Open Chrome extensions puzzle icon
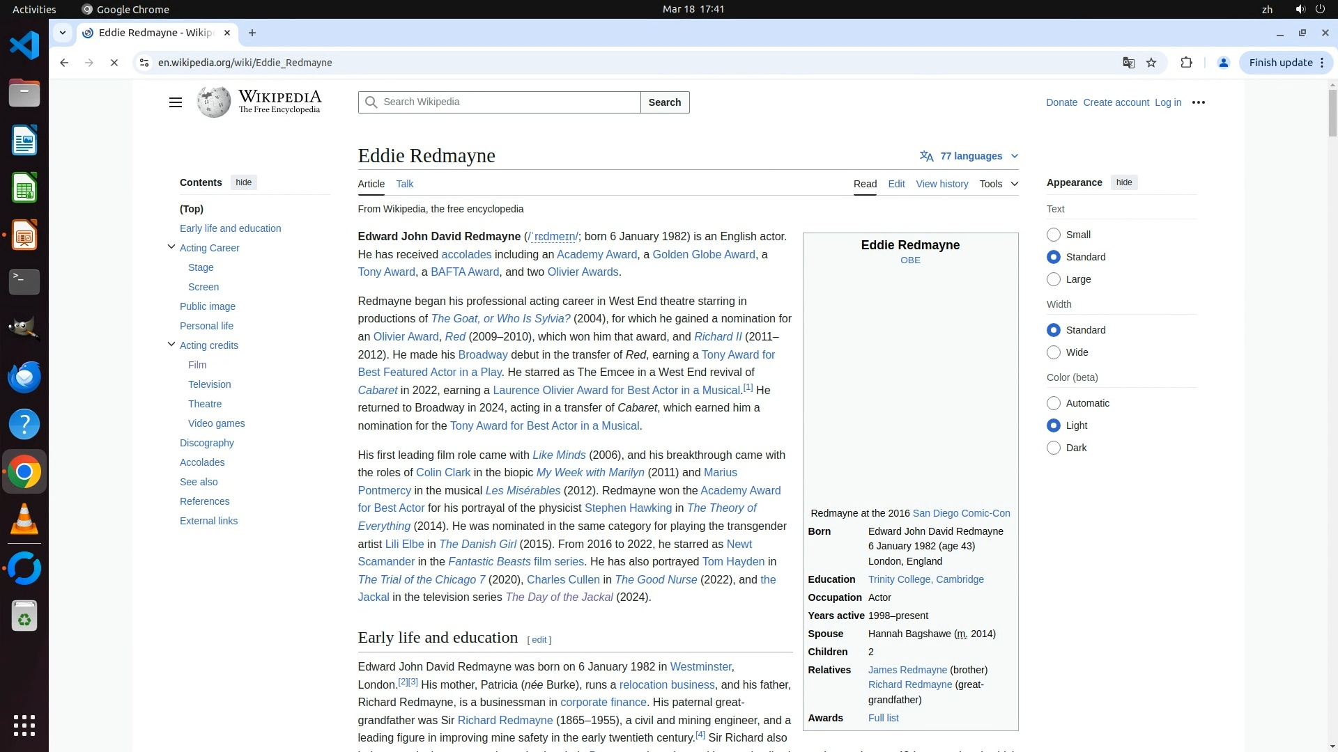The image size is (1338, 752). (1186, 63)
